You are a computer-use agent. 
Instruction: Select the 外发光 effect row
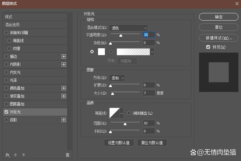click(x=35, y=112)
